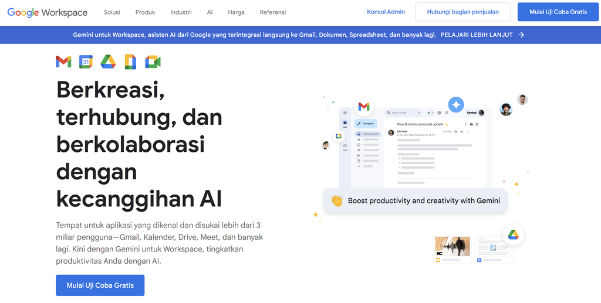Follow the PELAJARI LEBIH LANJUT link
Image resolution: width=601 pixels, height=303 pixels.
coord(477,35)
